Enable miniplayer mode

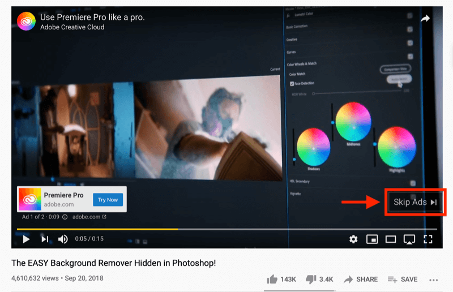(x=372, y=239)
